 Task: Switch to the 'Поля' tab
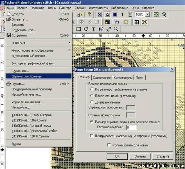140,78
